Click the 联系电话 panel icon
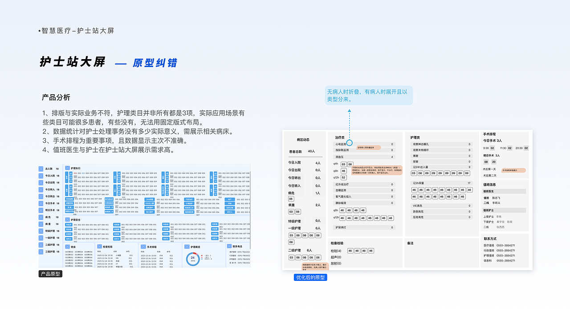The width and height of the screenshot is (570, 320). 229,247
